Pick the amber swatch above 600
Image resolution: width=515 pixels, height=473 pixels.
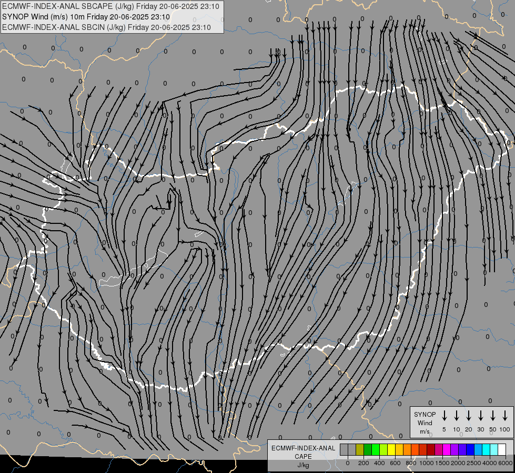point(399,449)
